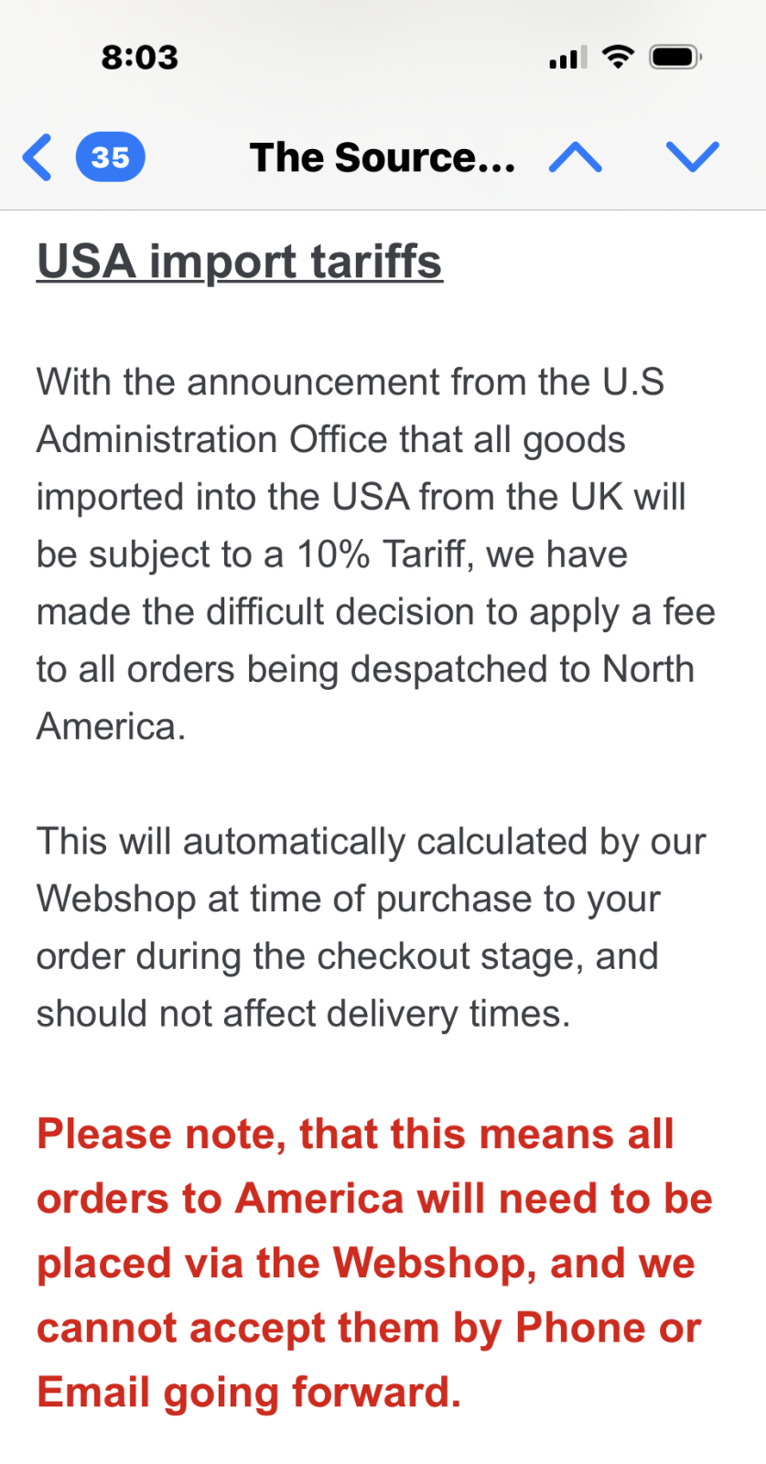Tap the blue 35 unread count badge
Screen dimensions: 766x1464
[x=110, y=157]
